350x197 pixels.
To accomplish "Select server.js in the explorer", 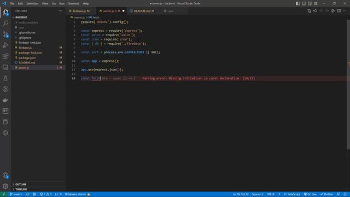I will 38,68.
